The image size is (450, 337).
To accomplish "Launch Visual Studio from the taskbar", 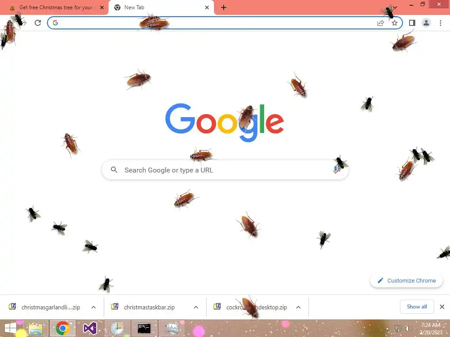I will pyautogui.click(x=90, y=328).
